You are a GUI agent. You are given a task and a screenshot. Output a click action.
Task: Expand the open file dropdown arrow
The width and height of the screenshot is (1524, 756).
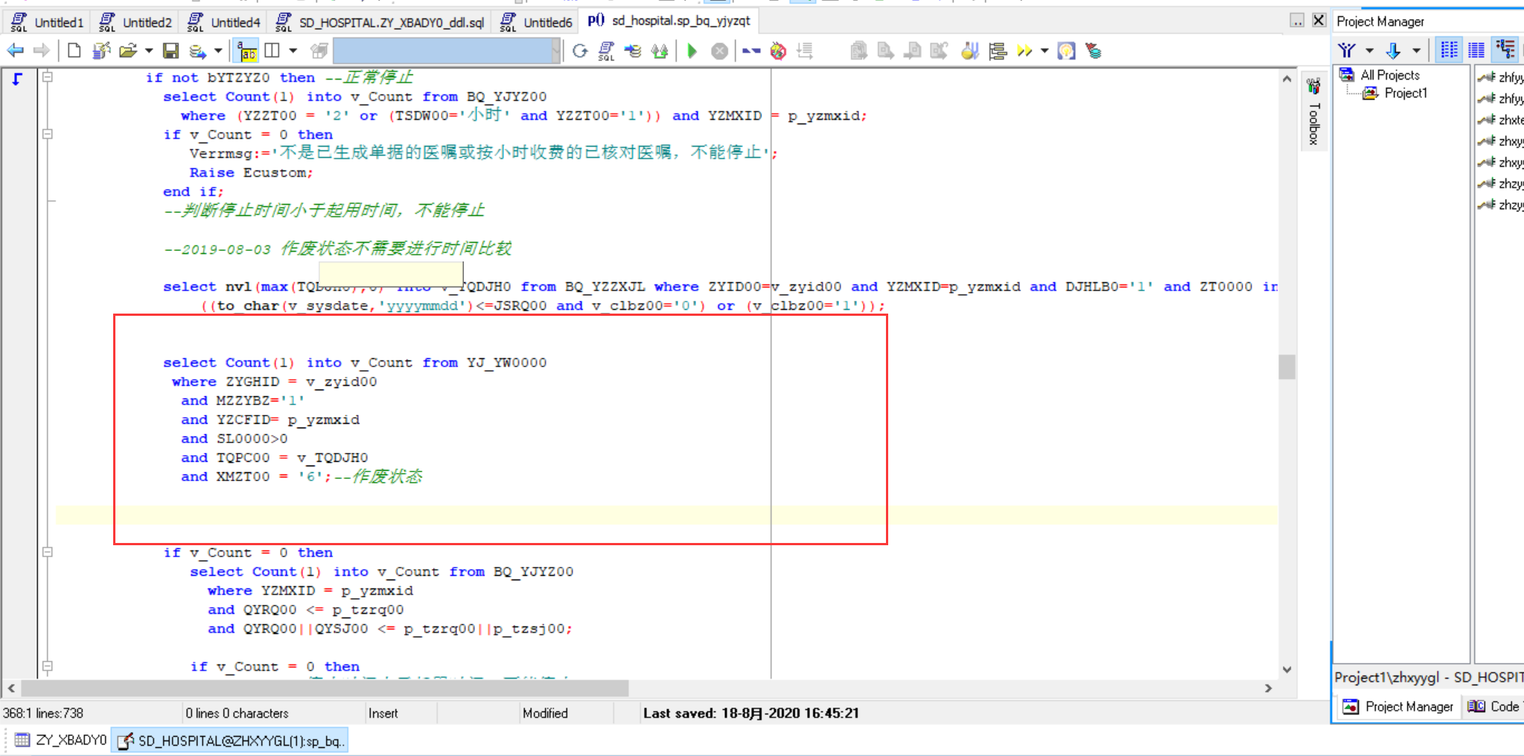[x=148, y=51]
